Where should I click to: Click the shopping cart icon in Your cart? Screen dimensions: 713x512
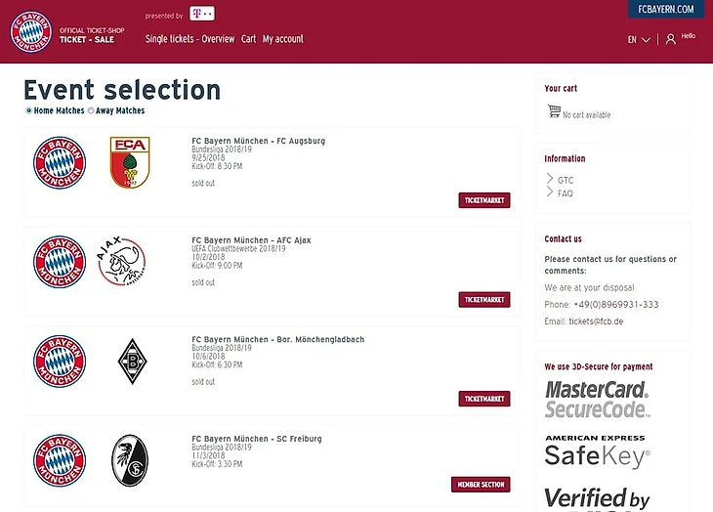click(x=554, y=111)
